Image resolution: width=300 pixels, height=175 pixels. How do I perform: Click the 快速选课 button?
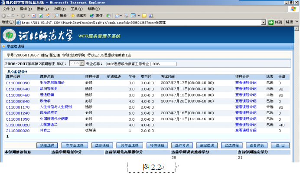(47, 145)
